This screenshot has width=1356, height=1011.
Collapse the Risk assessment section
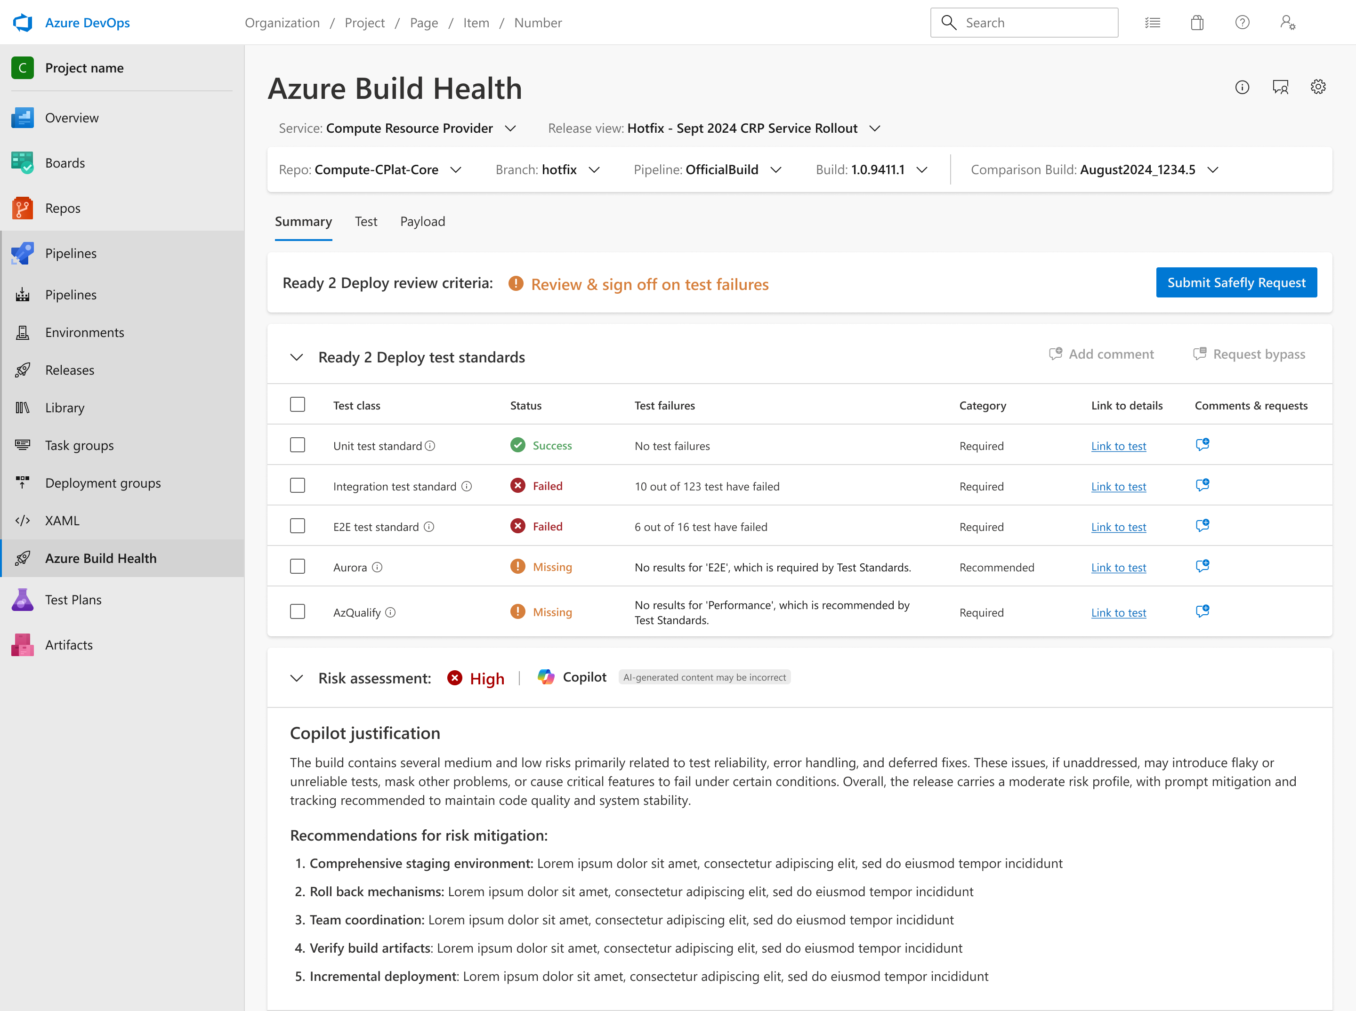click(297, 678)
